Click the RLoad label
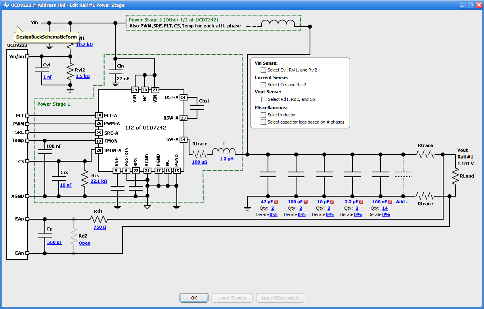 [467, 176]
